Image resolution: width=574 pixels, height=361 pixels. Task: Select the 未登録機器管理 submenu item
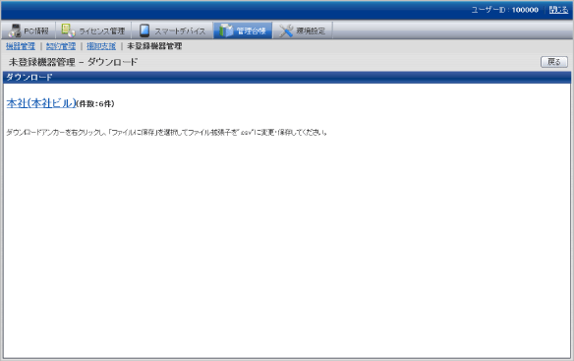click(x=154, y=46)
